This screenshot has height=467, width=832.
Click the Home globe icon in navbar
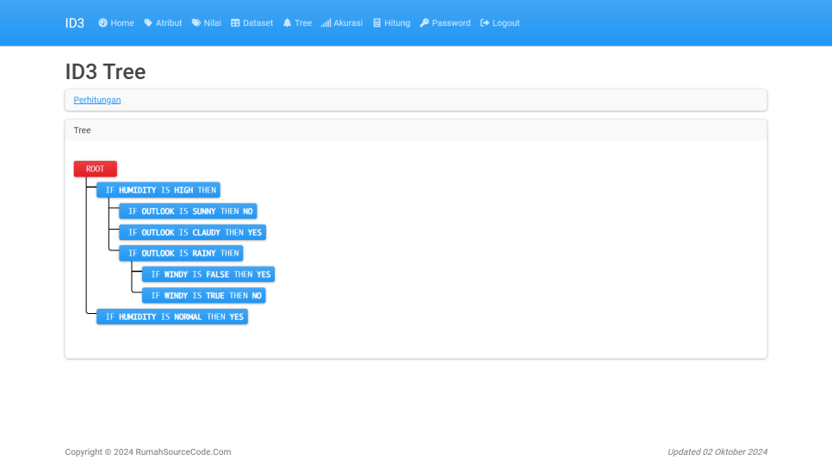pos(103,23)
